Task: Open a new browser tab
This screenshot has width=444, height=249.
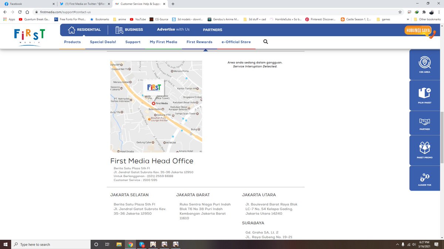Action: point(173,4)
